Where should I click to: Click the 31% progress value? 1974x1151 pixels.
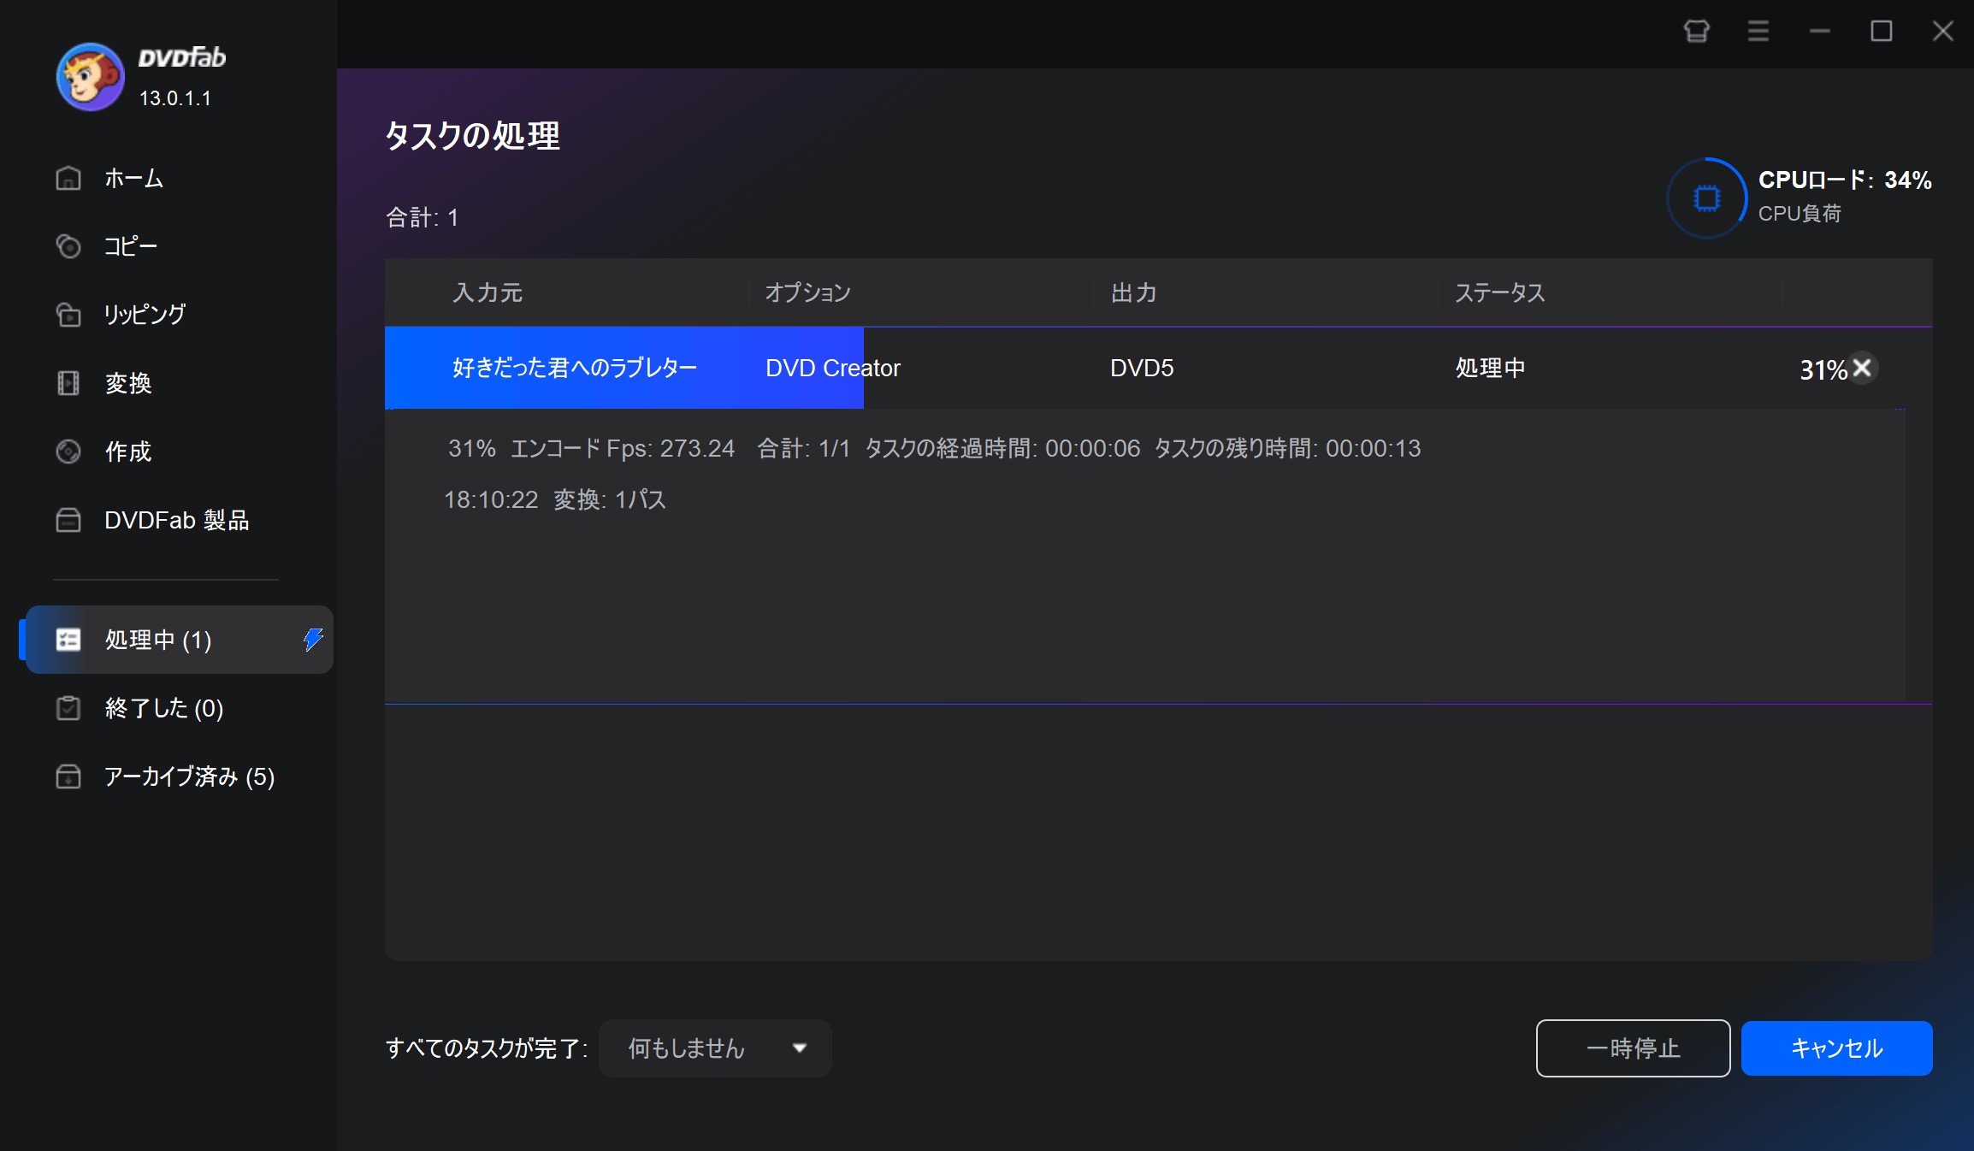pos(1823,369)
